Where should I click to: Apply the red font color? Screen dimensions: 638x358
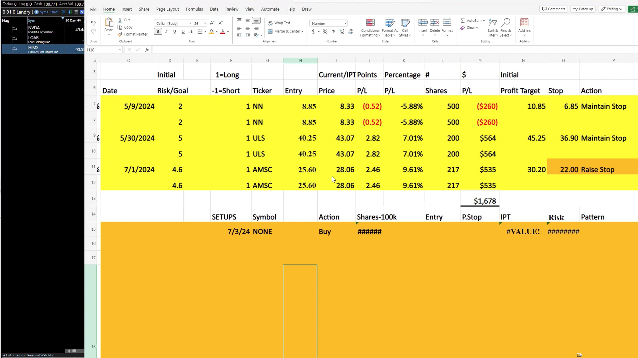[223, 32]
